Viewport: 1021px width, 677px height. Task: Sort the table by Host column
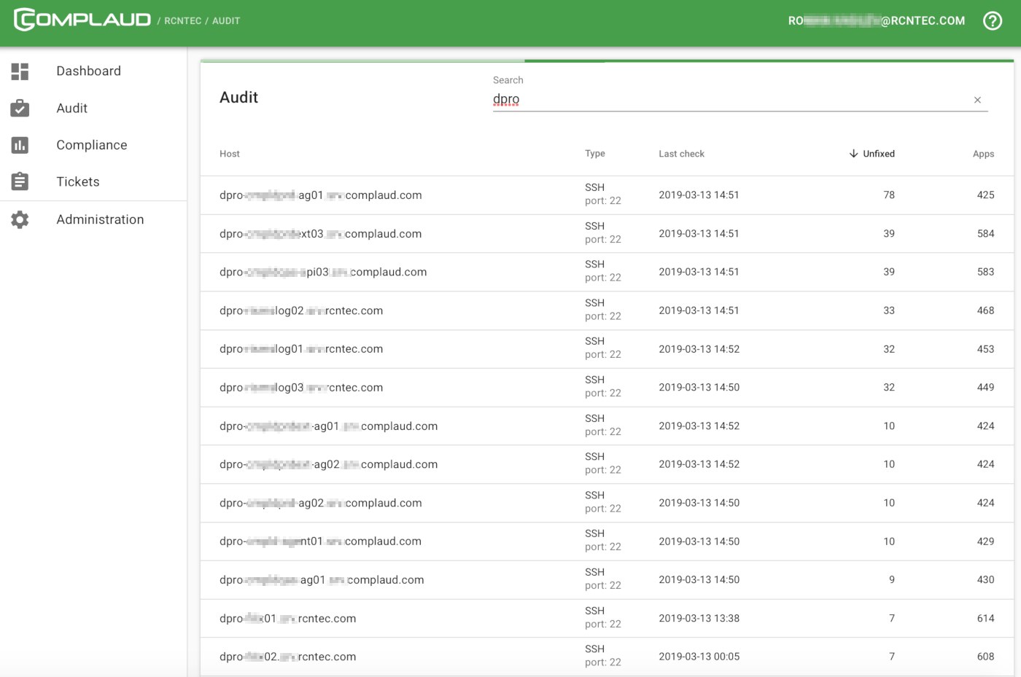[x=230, y=154]
